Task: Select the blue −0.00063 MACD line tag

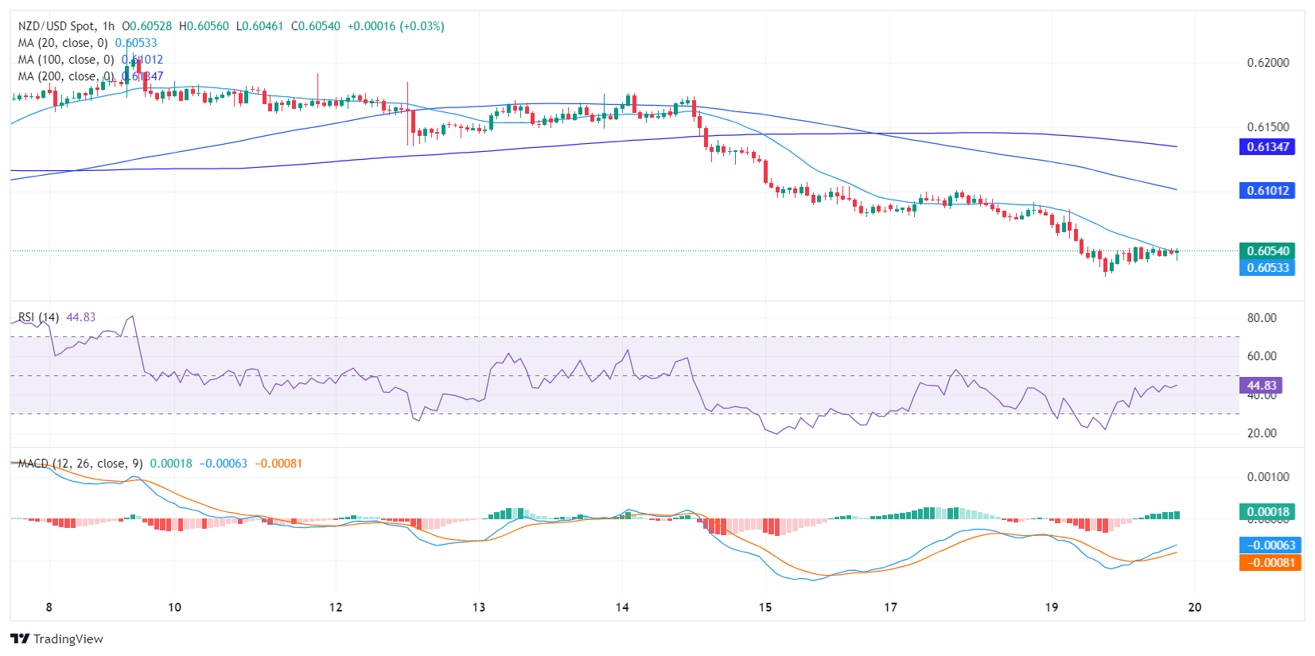Action: tap(1270, 545)
